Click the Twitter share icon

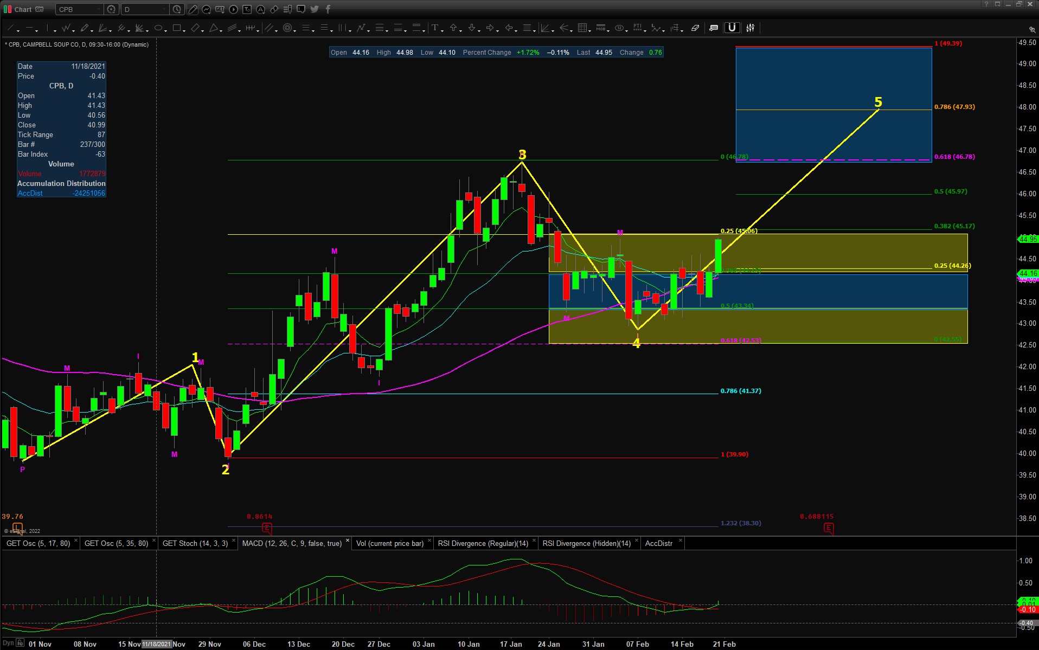315,9
